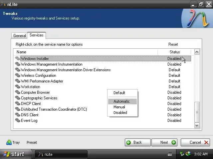Select the Event Log service name
The image size is (213, 159).
coord(29,121)
